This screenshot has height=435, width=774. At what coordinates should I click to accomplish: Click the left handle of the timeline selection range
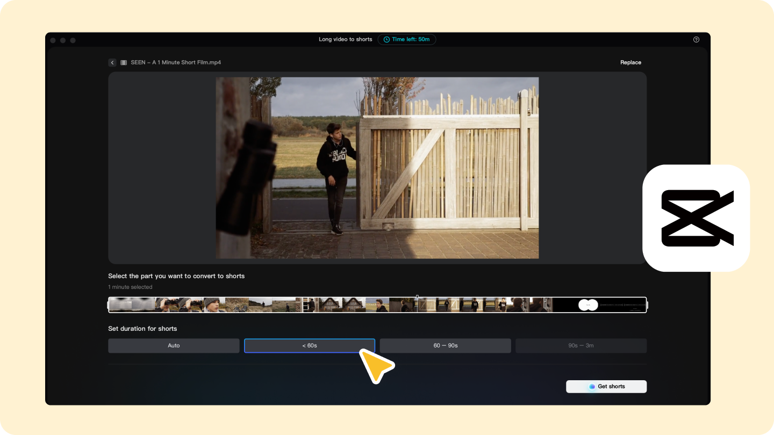tap(109, 305)
